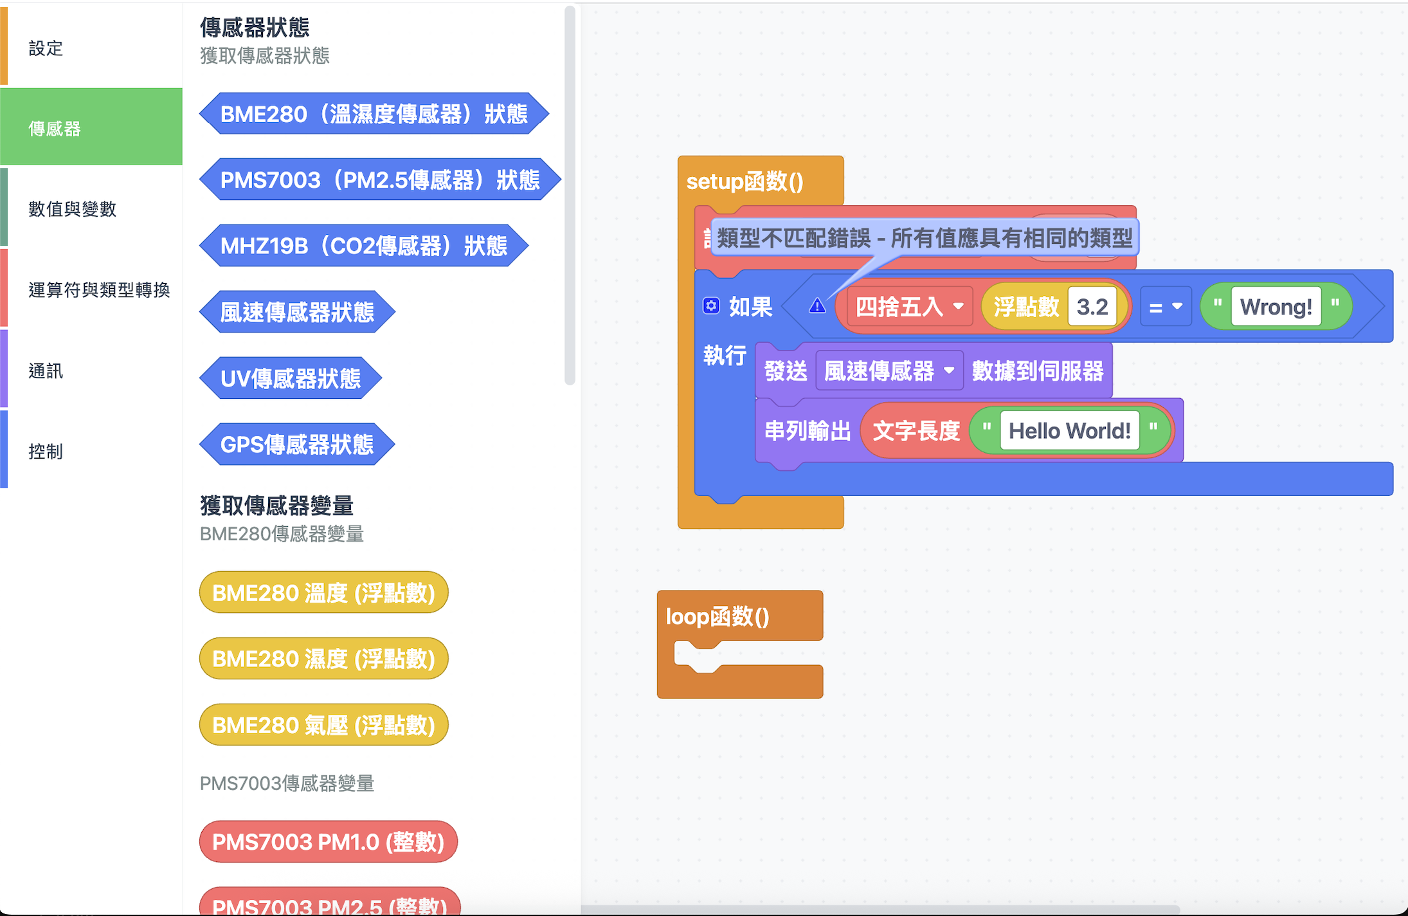Image resolution: width=1408 pixels, height=916 pixels.
Task: Select the PMS7003 PM1.0 (整數) block
Action: click(x=328, y=841)
